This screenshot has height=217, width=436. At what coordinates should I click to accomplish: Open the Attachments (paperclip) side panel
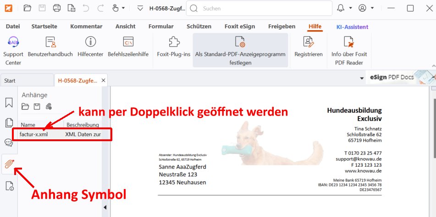coord(9,164)
